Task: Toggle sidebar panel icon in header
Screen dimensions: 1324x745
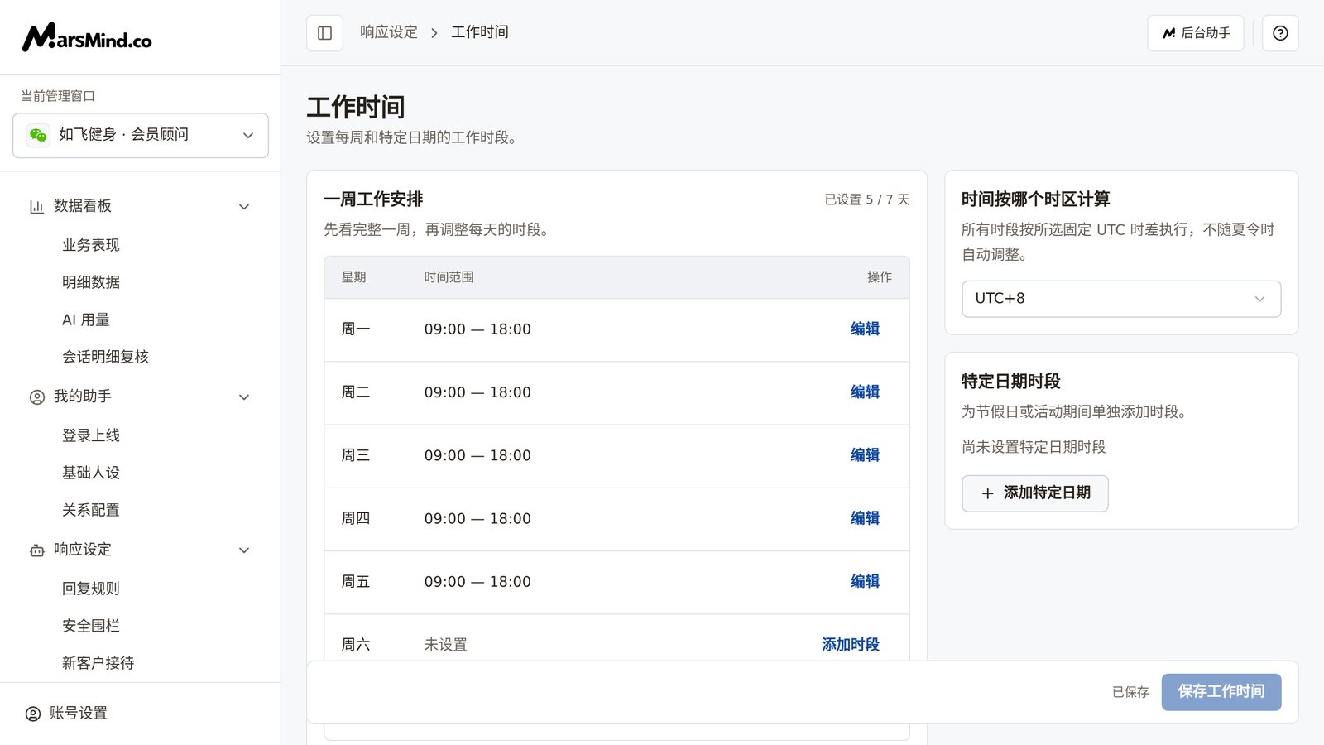Action: coord(324,33)
